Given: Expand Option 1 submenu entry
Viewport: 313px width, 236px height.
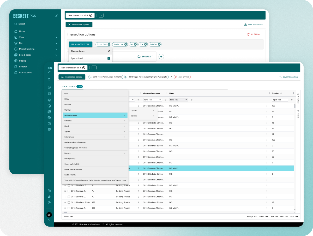Looking at the screenshot, I should pos(143,110).
